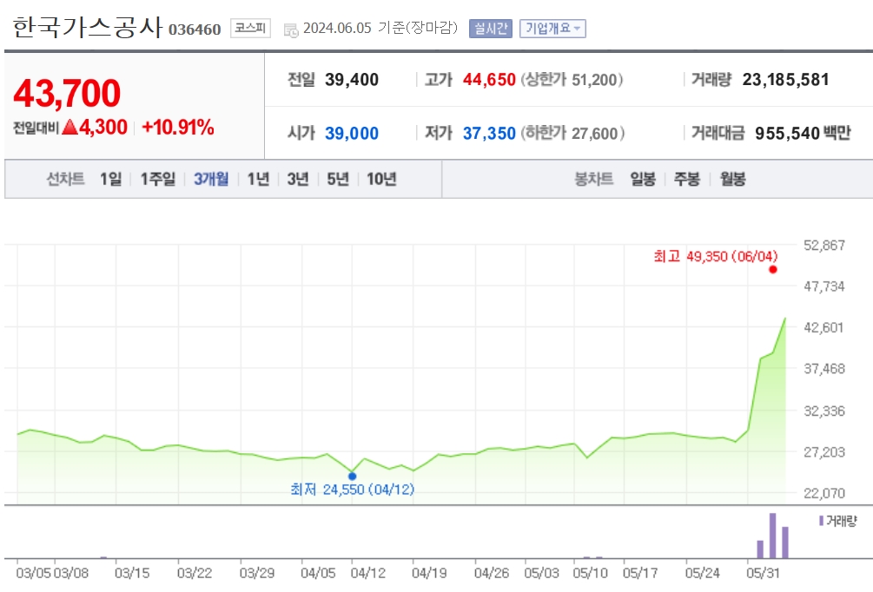Click the tallest purple volume bar
Image resolution: width=873 pixels, height=592 pixels.
(x=772, y=536)
